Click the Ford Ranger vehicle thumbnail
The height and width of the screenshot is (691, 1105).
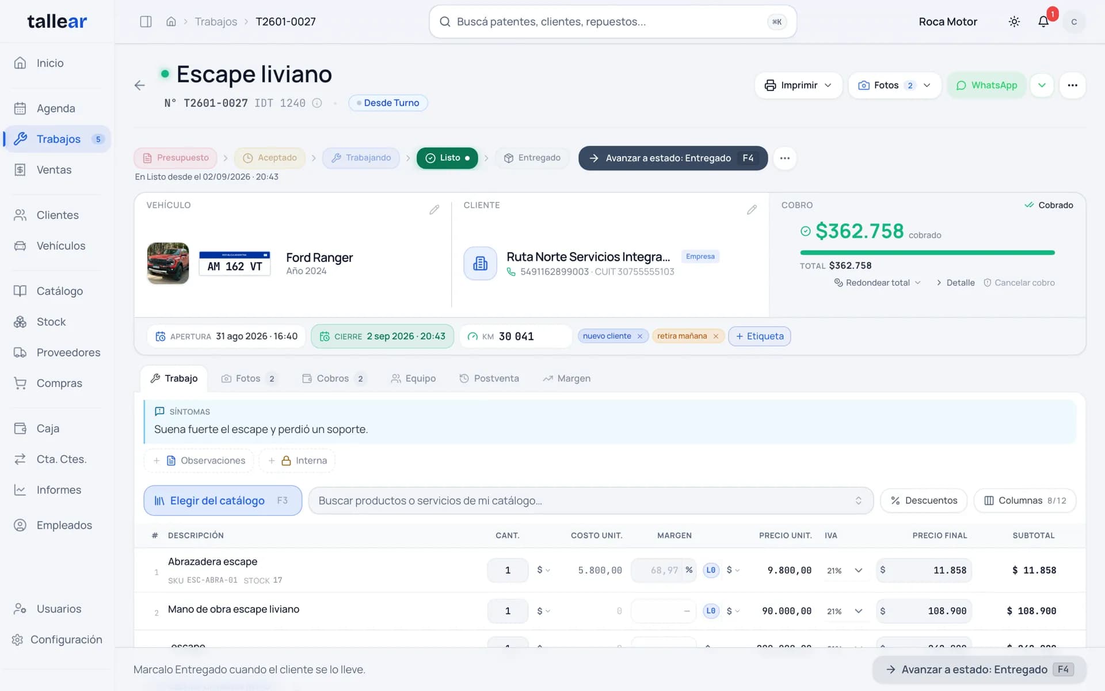[x=168, y=263]
